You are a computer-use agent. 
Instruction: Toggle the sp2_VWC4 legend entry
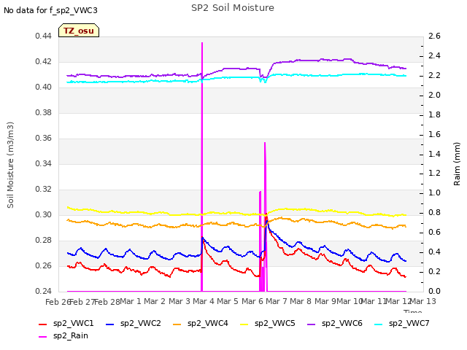(201, 323)
